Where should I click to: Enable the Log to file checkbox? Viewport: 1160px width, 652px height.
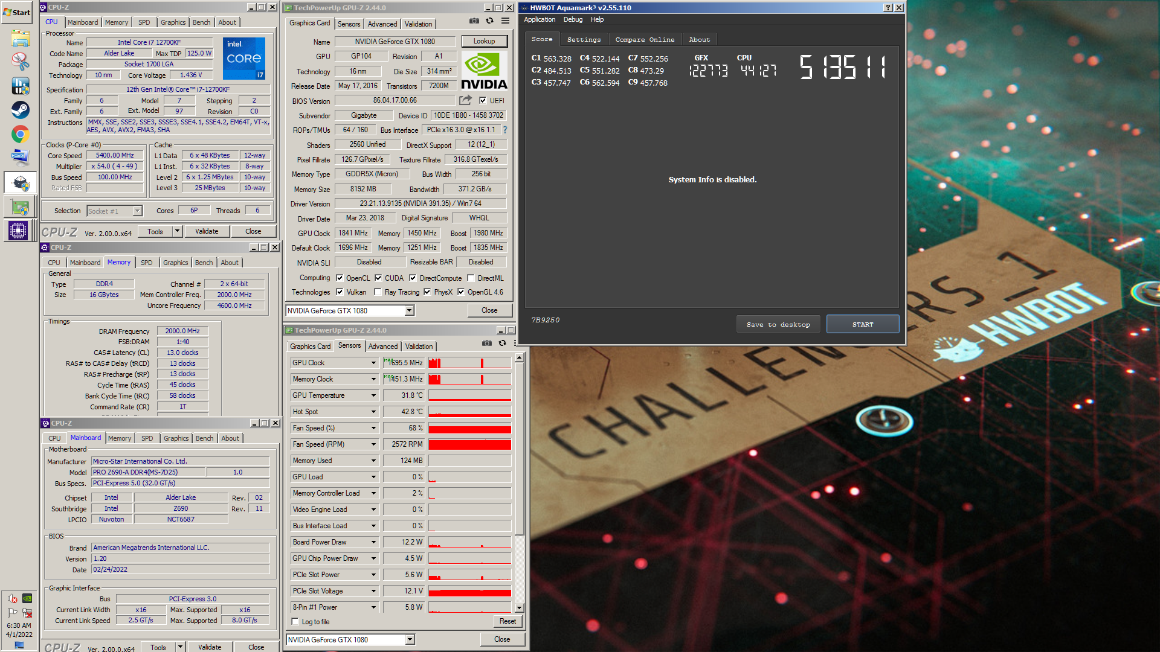[295, 621]
